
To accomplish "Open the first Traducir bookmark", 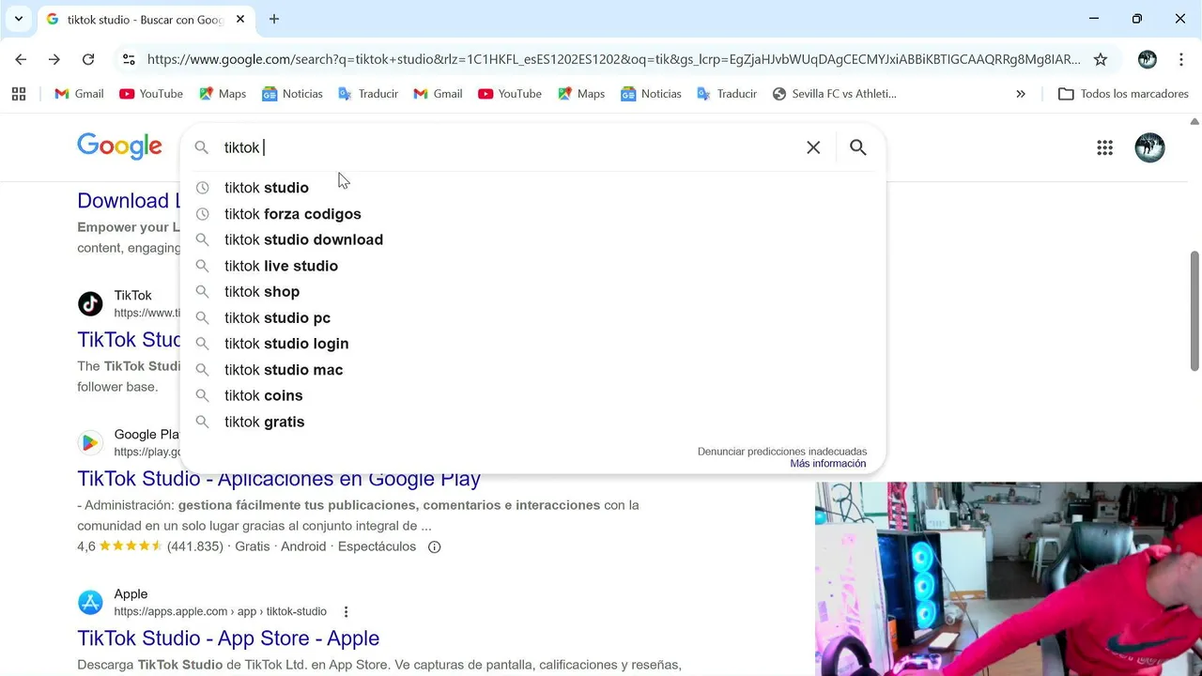I will pyautogui.click(x=368, y=94).
